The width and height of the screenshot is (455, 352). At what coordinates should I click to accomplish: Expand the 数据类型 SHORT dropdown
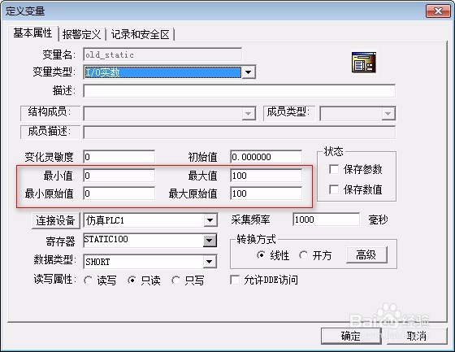click(x=210, y=262)
